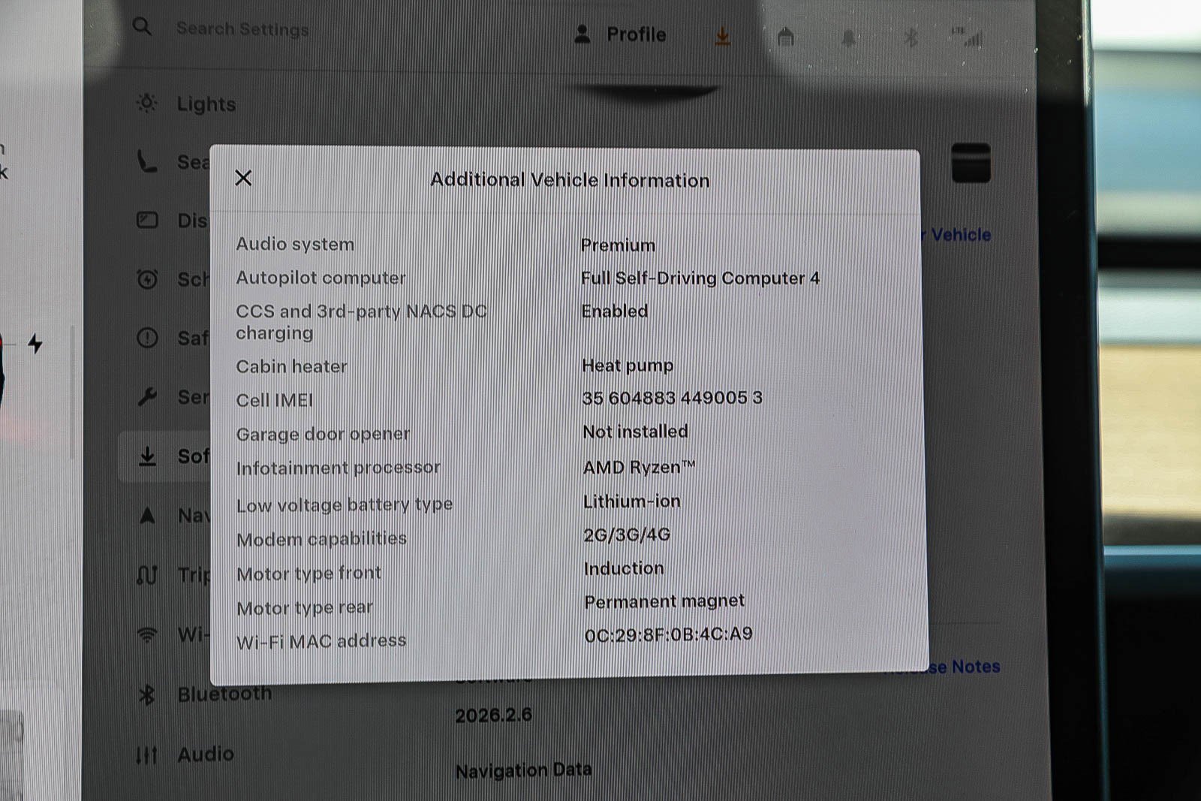Click the Bluetooth icon in sidebar
Image resolution: width=1201 pixels, height=801 pixels.
[147, 695]
